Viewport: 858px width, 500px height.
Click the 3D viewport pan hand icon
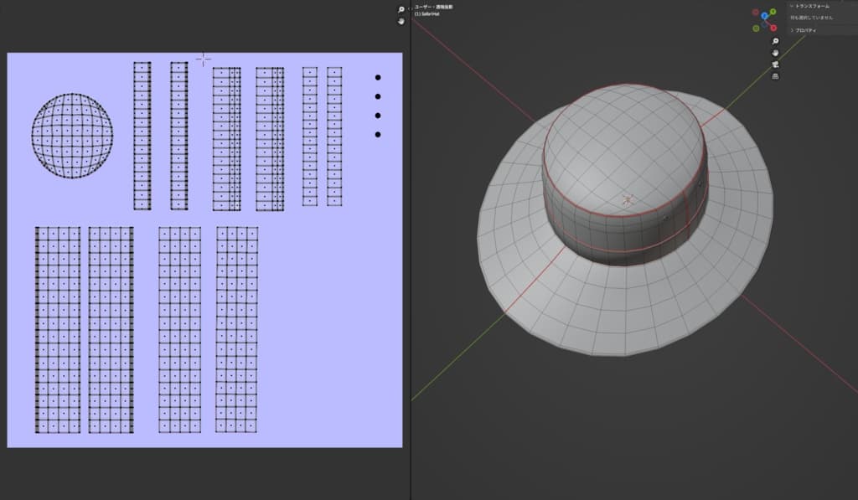coord(775,53)
